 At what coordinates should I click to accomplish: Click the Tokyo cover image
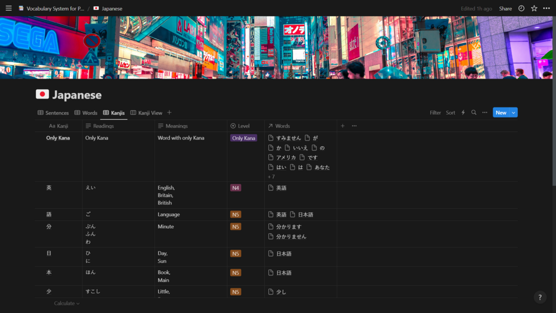276,48
